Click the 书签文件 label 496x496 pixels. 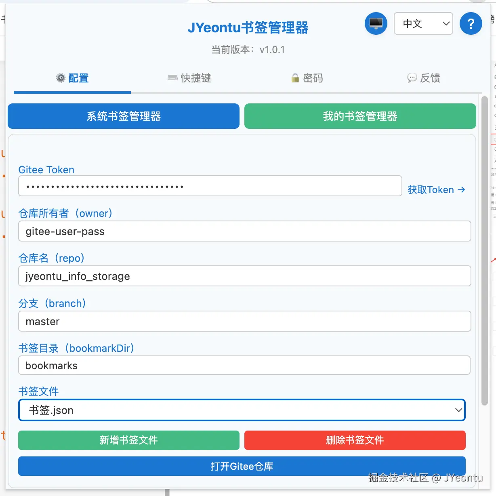[x=39, y=391]
